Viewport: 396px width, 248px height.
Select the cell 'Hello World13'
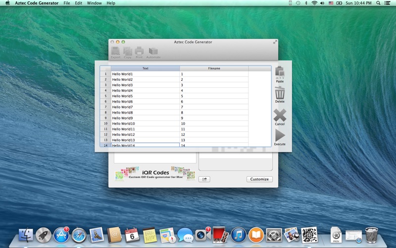click(x=145, y=140)
